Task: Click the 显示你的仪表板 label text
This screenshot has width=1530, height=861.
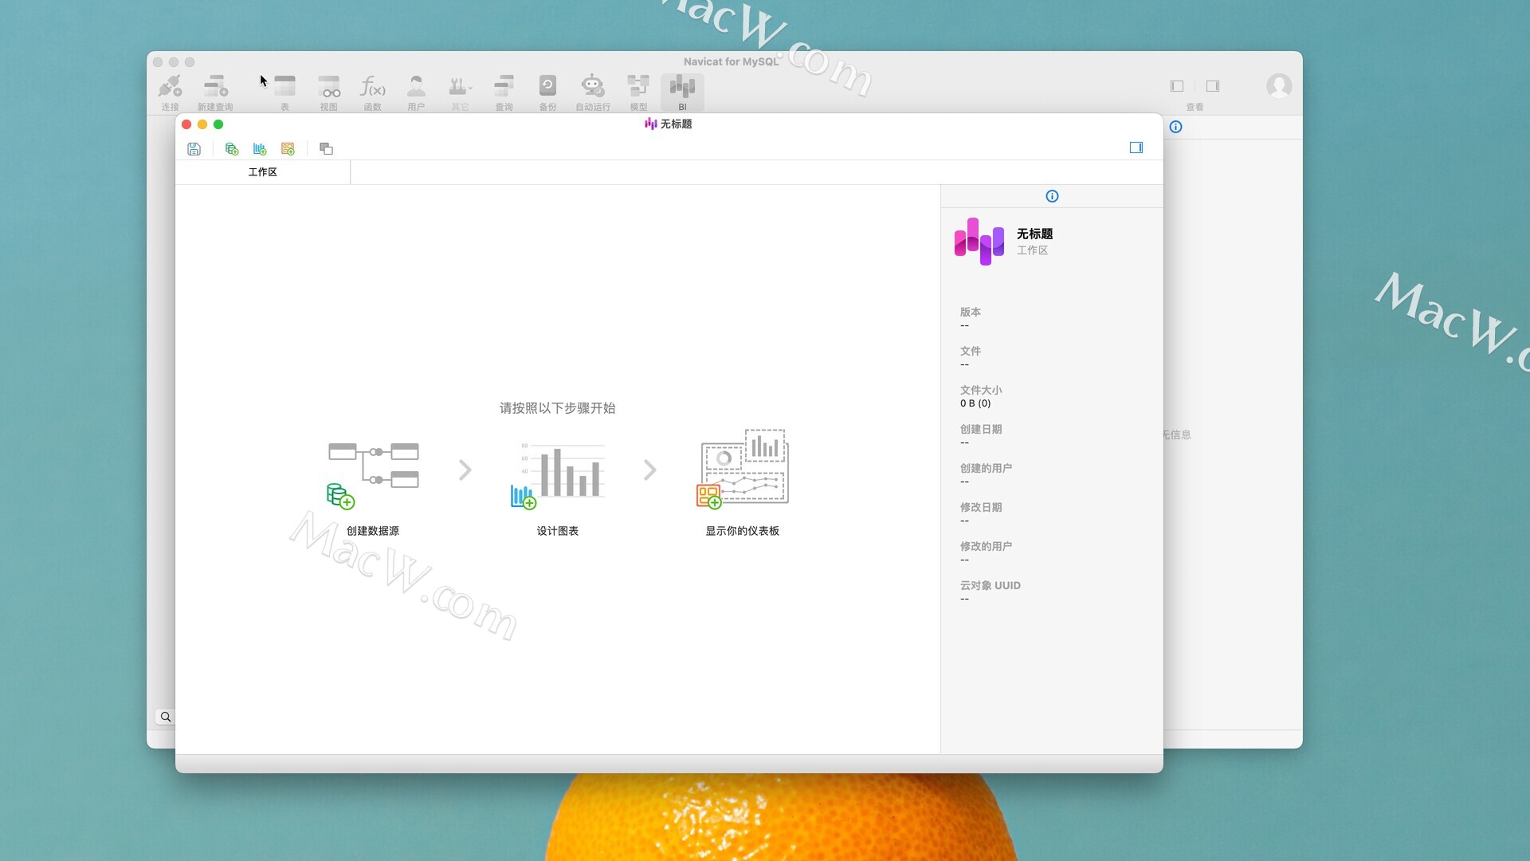Action: click(x=743, y=531)
